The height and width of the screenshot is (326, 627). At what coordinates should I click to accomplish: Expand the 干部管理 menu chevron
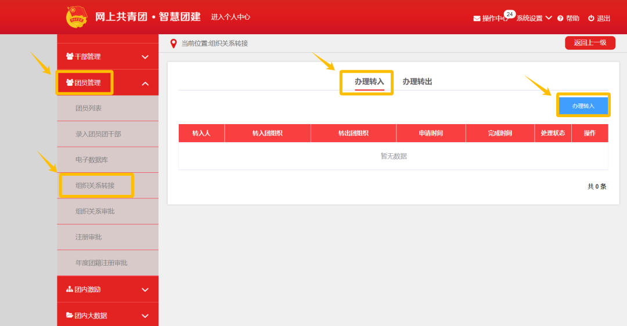point(145,57)
